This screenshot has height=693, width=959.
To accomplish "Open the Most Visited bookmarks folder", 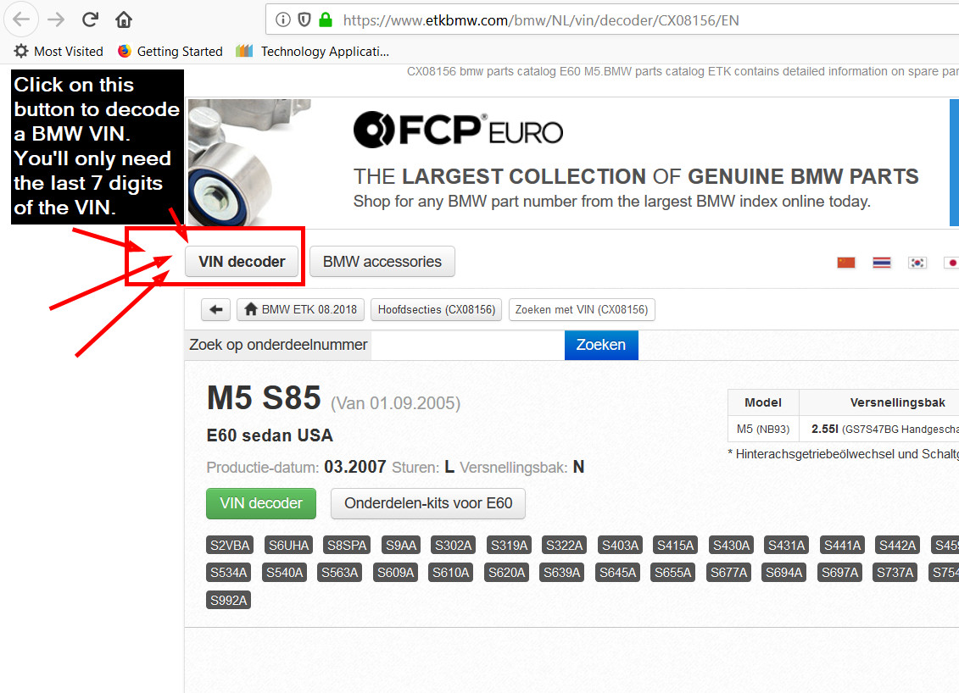I will pos(59,52).
